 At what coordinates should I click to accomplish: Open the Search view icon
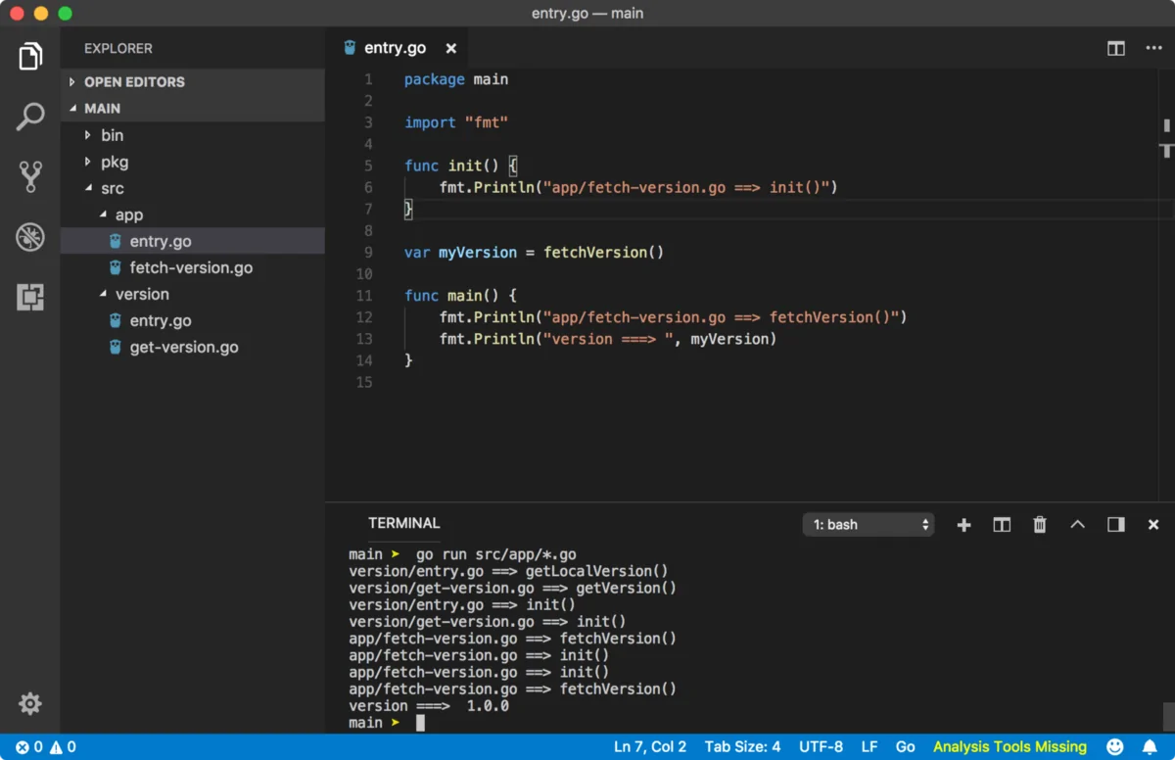[30, 117]
